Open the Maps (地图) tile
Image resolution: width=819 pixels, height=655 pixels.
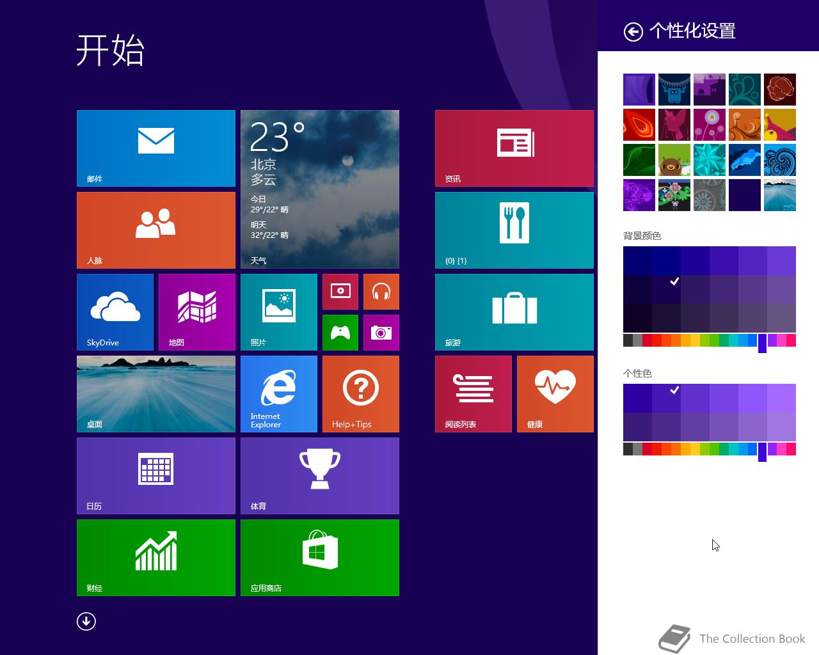[197, 312]
